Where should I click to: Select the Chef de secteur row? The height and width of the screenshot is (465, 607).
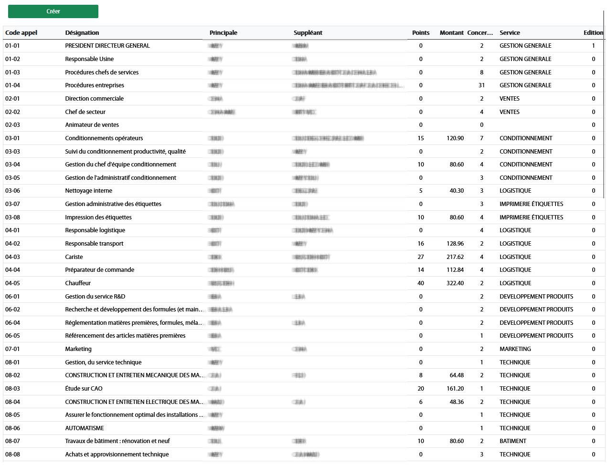pyautogui.click(x=304, y=112)
